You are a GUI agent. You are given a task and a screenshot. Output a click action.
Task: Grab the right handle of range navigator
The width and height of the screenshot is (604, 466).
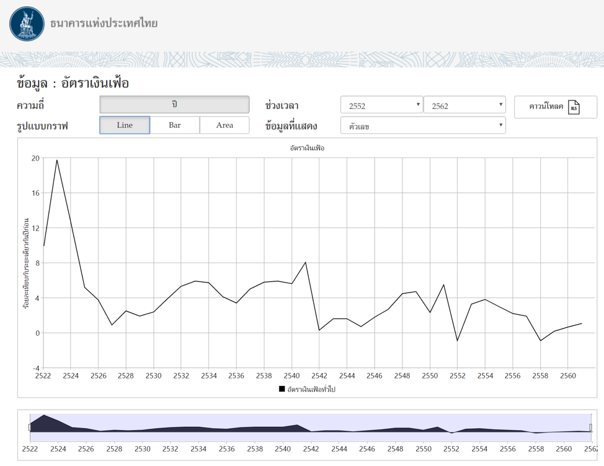(590, 427)
